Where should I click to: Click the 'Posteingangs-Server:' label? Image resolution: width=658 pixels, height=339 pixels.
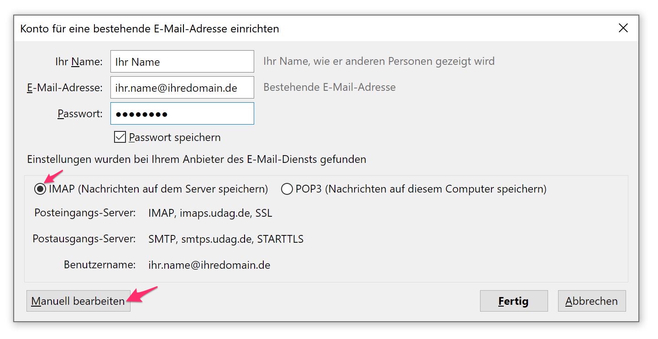(85, 213)
